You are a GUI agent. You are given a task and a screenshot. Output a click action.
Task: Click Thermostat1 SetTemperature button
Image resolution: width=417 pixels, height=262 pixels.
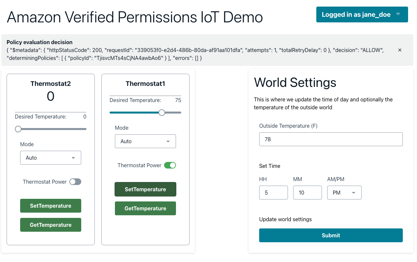pyautogui.click(x=145, y=189)
